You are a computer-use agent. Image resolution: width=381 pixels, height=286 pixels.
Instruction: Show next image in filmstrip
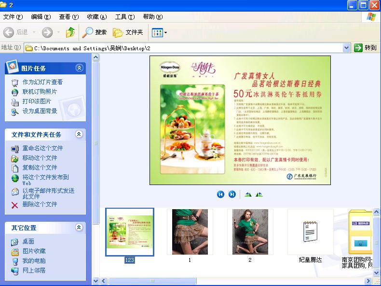coord(232,194)
